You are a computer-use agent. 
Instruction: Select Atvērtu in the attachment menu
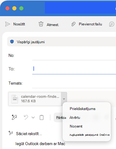75,118
